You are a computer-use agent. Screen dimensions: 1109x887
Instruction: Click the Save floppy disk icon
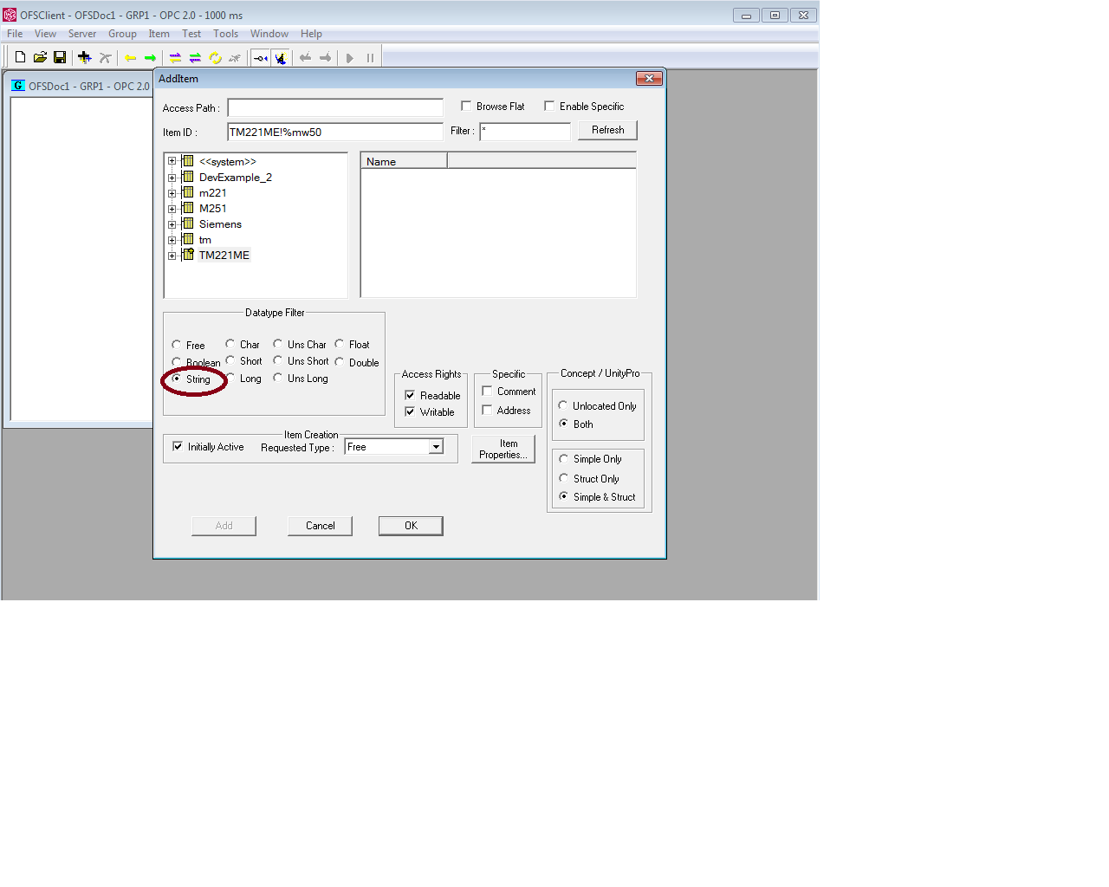click(x=60, y=57)
